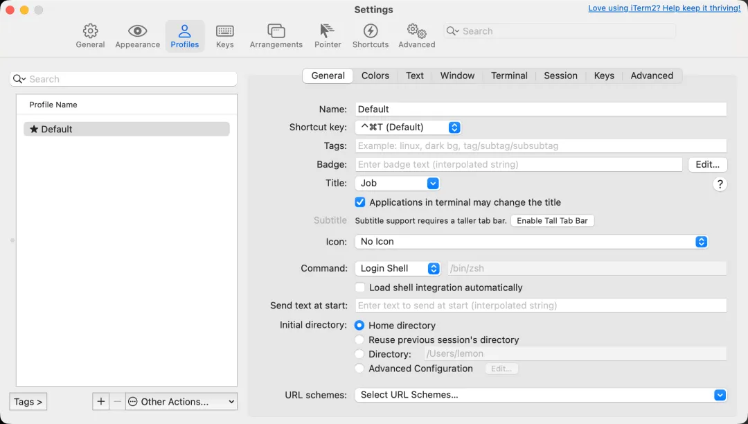
Task: Click star icon beside Default profile
Action: click(34, 129)
